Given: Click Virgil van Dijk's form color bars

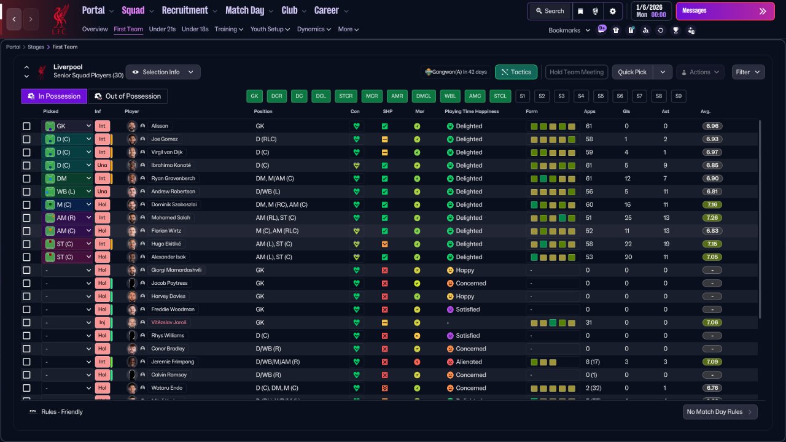Looking at the screenshot, I should click(553, 152).
